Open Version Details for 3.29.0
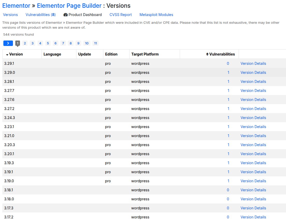Screen dimensions: 286x221 [253, 73]
